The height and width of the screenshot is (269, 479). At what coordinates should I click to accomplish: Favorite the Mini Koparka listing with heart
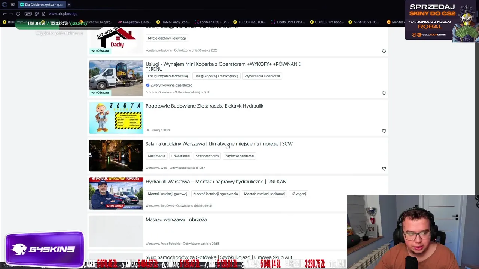point(384,93)
